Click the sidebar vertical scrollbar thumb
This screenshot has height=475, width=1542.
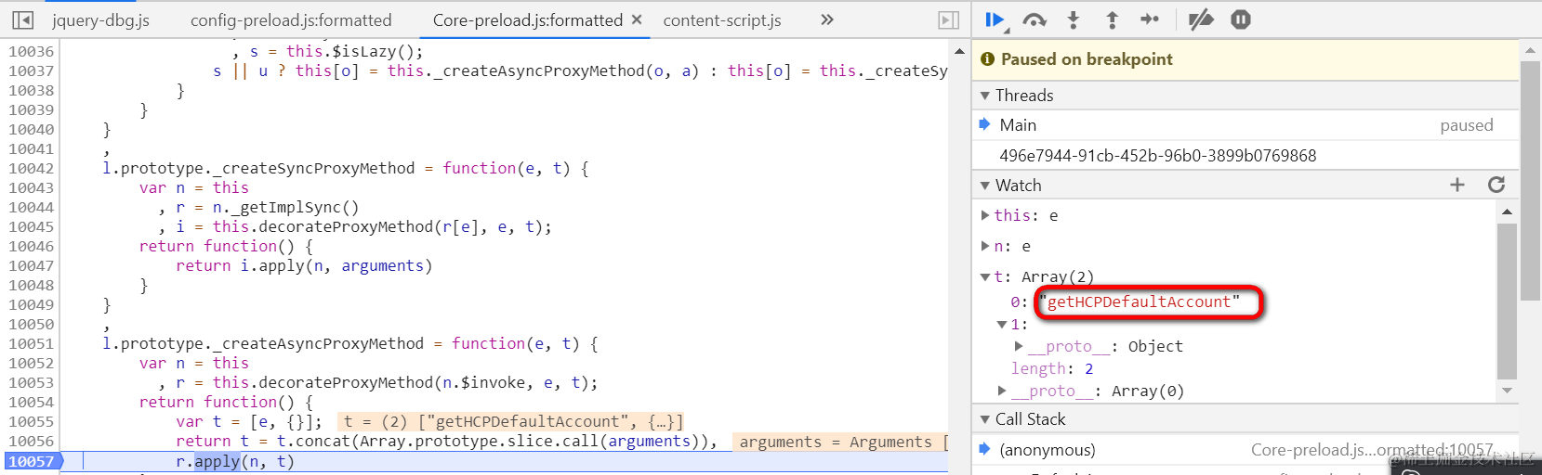click(1530, 180)
